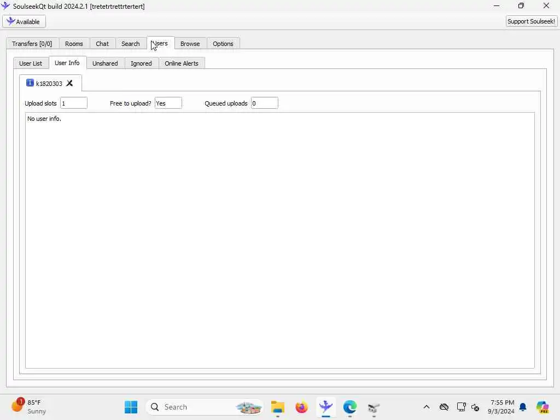Click the cloud sync tray icon
Viewport: 560px width, 420px height.
pos(444,407)
